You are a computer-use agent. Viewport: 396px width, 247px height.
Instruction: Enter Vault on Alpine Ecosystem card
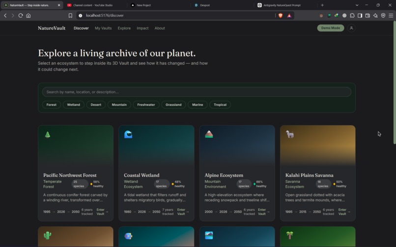(263, 212)
